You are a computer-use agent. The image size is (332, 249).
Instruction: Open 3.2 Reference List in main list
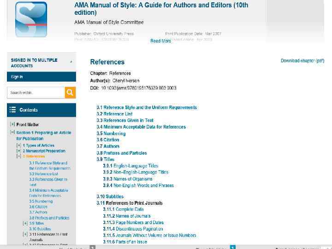(x=114, y=114)
